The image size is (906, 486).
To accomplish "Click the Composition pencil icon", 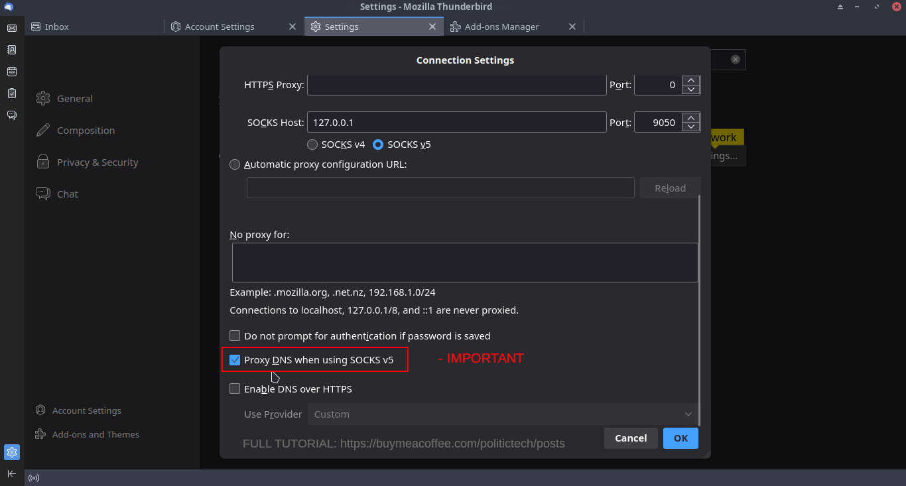I will pos(43,130).
